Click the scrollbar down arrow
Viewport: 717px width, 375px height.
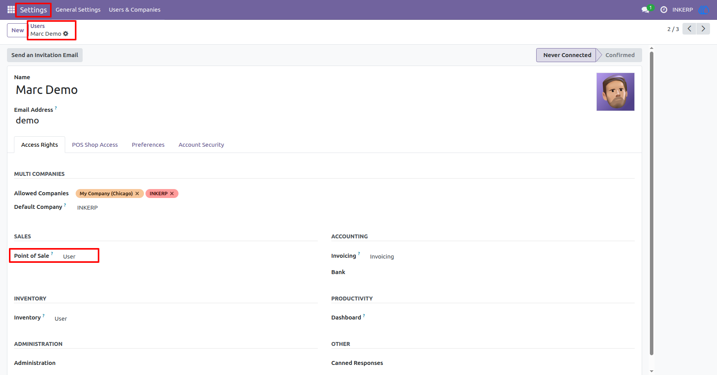[x=651, y=371]
